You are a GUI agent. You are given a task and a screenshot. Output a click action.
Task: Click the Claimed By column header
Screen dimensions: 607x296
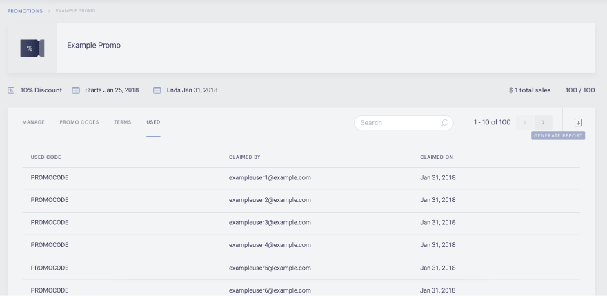tap(245, 157)
